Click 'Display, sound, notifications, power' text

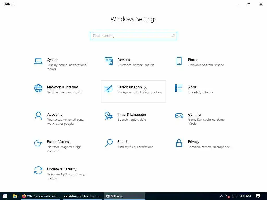coord(67,67)
